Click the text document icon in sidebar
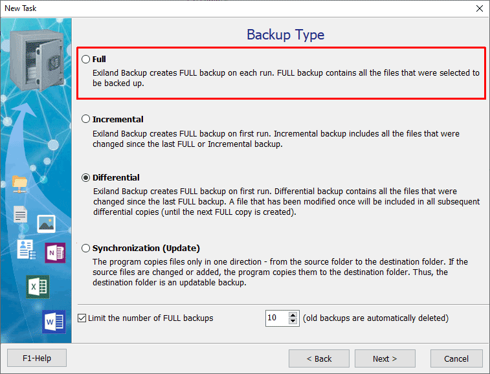This screenshot has width=490, height=374. (20, 214)
